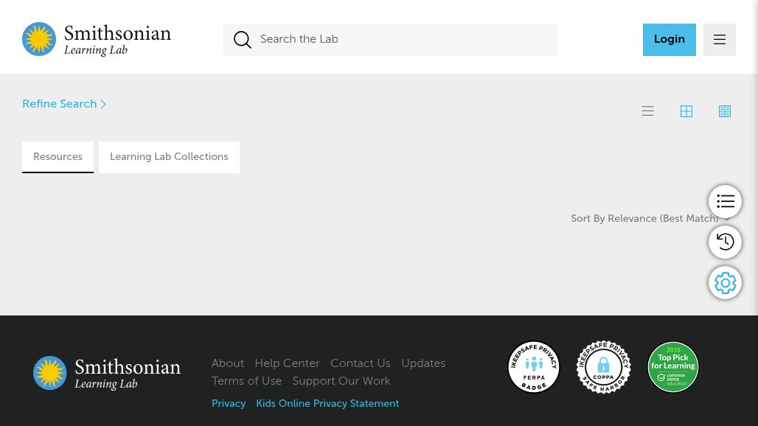Click the Common Sense Top Pick badge
The image size is (758, 426).
tap(672, 366)
